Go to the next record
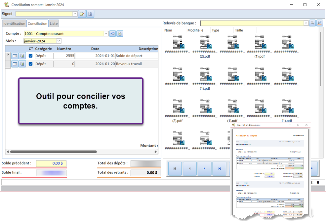 (205, 168)
